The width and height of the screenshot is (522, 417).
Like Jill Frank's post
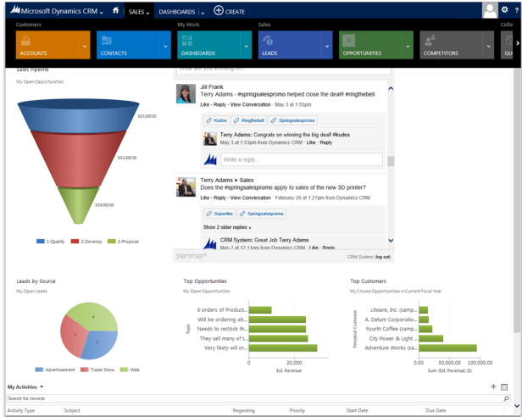tap(205, 104)
